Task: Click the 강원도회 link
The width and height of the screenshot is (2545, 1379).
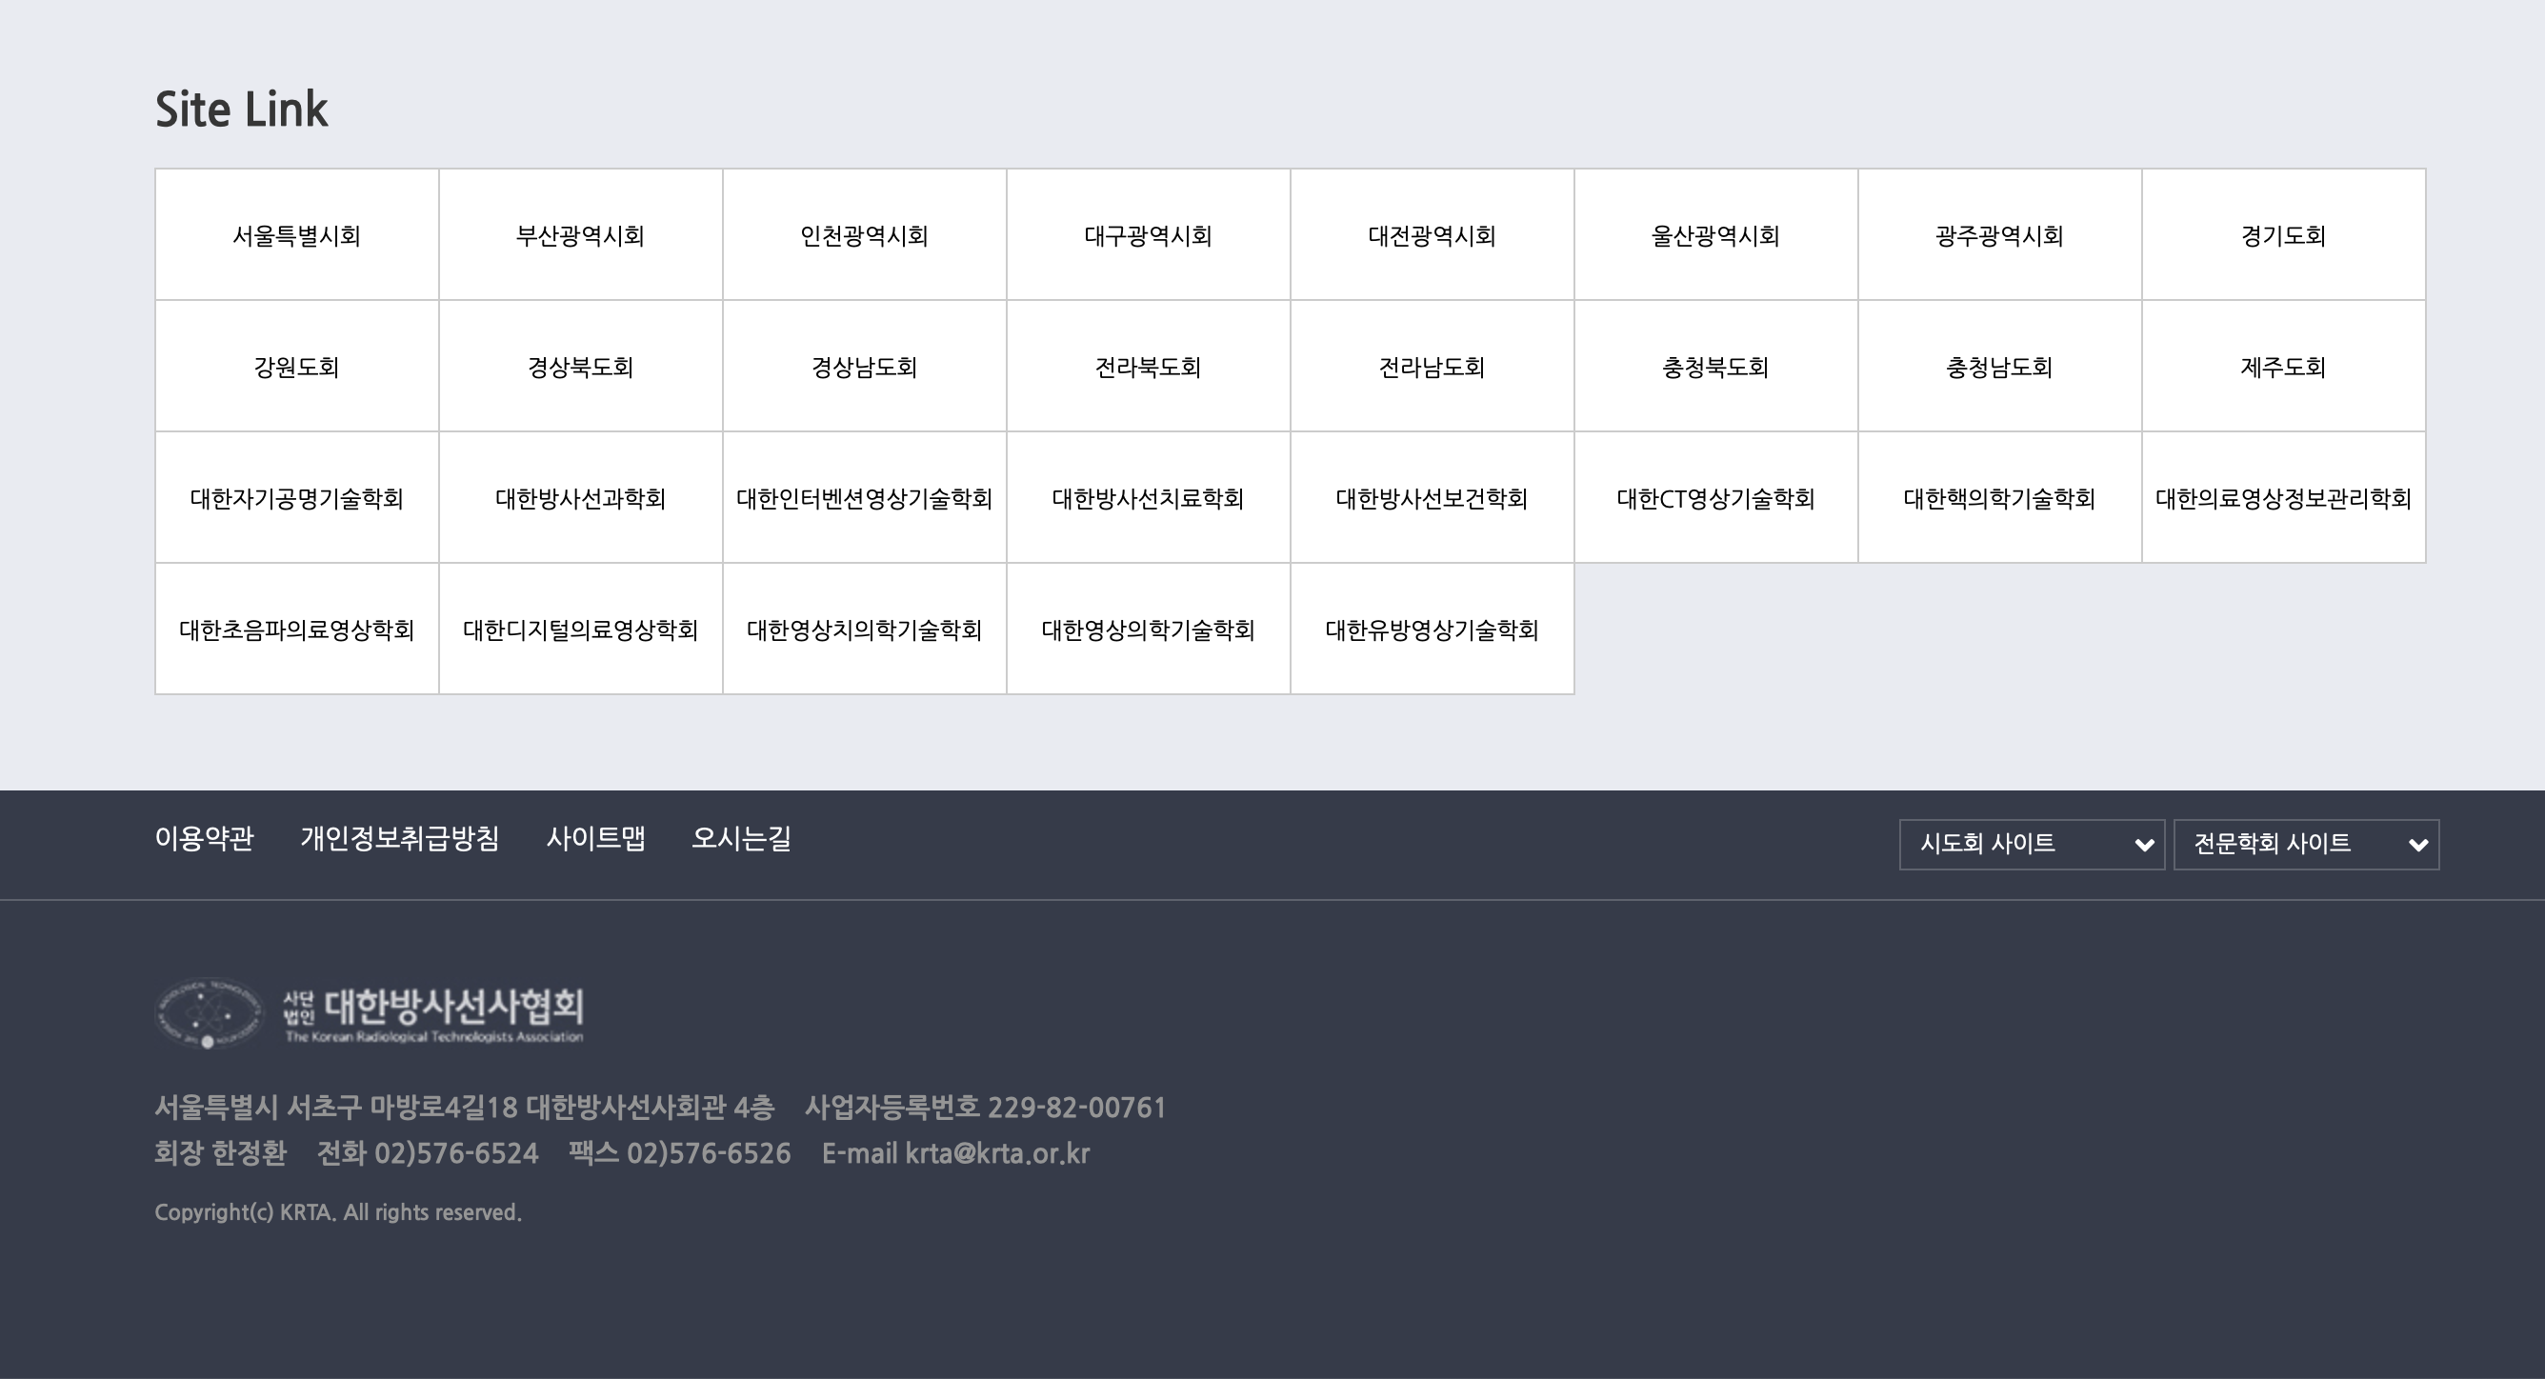Action: point(296,368)
